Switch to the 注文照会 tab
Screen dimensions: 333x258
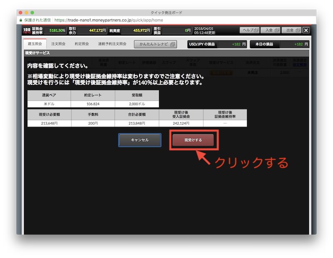58,44
